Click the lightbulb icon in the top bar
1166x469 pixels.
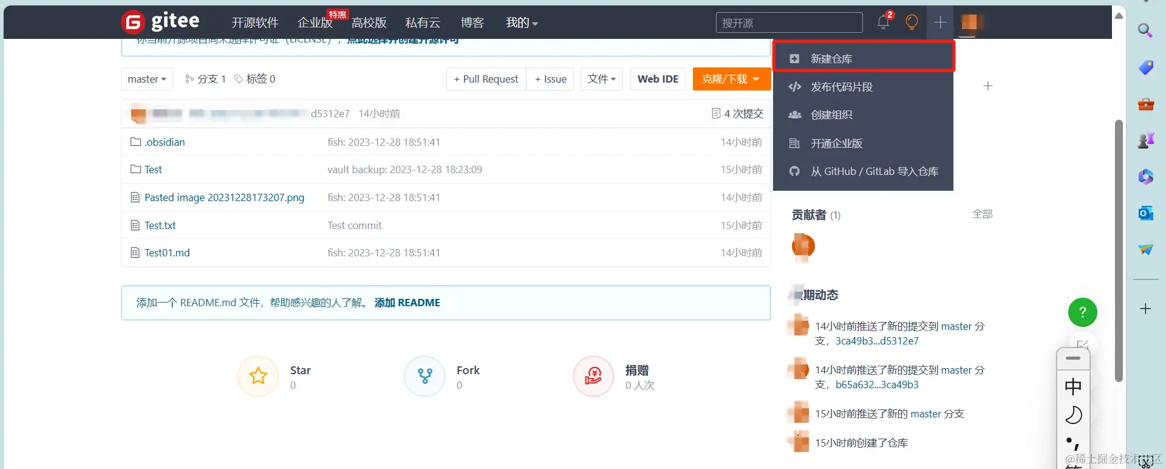(x=912, y=22)
